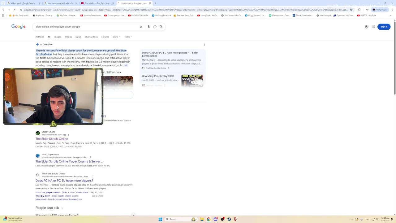Go back to the previous page

point(3,10)
